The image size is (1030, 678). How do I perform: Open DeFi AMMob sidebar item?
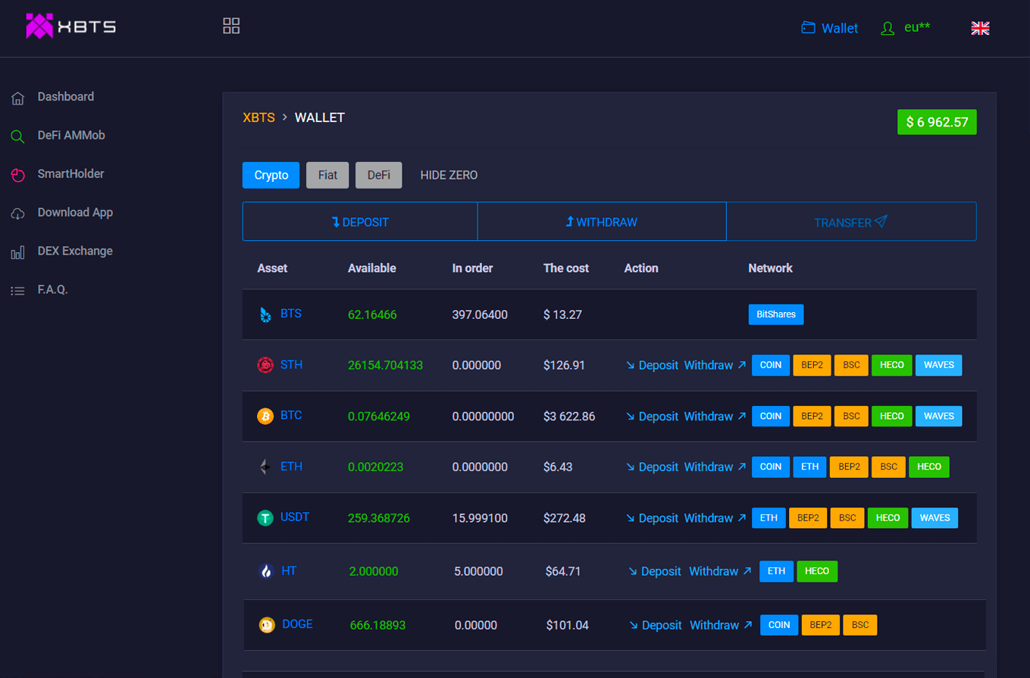pyautogui.click(x=71, y=136)
